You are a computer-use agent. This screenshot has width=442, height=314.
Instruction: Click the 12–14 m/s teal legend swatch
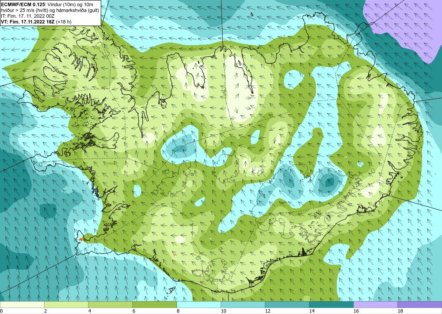point(287,304)
